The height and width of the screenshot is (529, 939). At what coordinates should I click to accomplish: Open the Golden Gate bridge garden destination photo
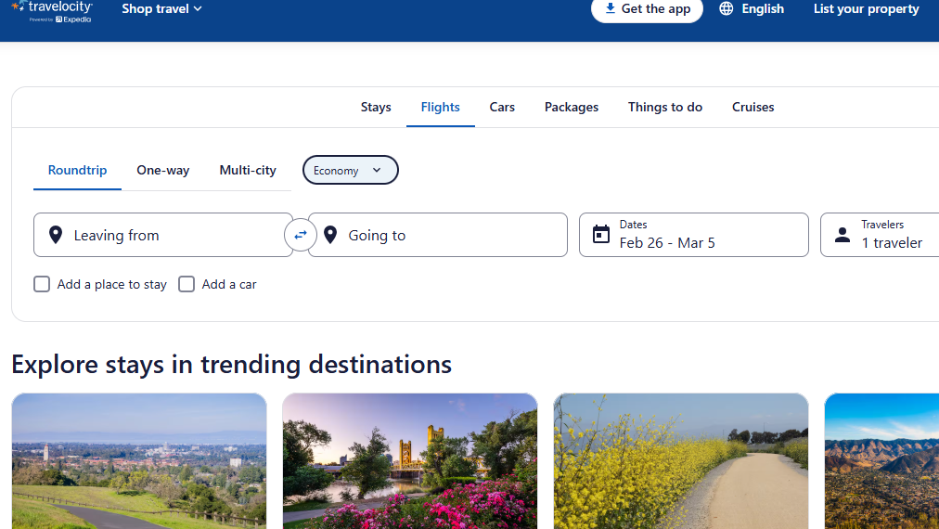(409, 461)
